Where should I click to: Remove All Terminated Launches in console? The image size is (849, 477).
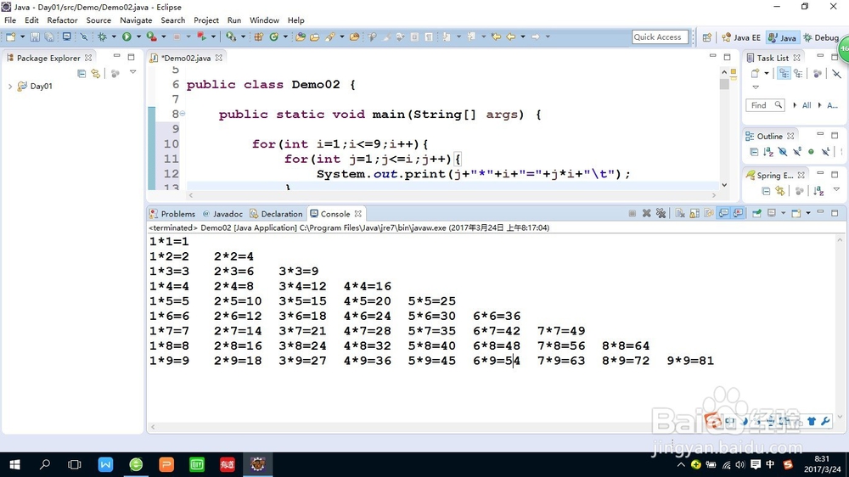point(661,213)
